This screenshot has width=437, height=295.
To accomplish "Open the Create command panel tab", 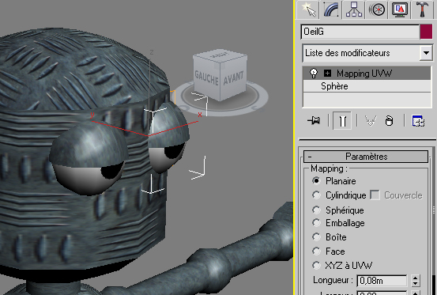I will click(308, 9).
